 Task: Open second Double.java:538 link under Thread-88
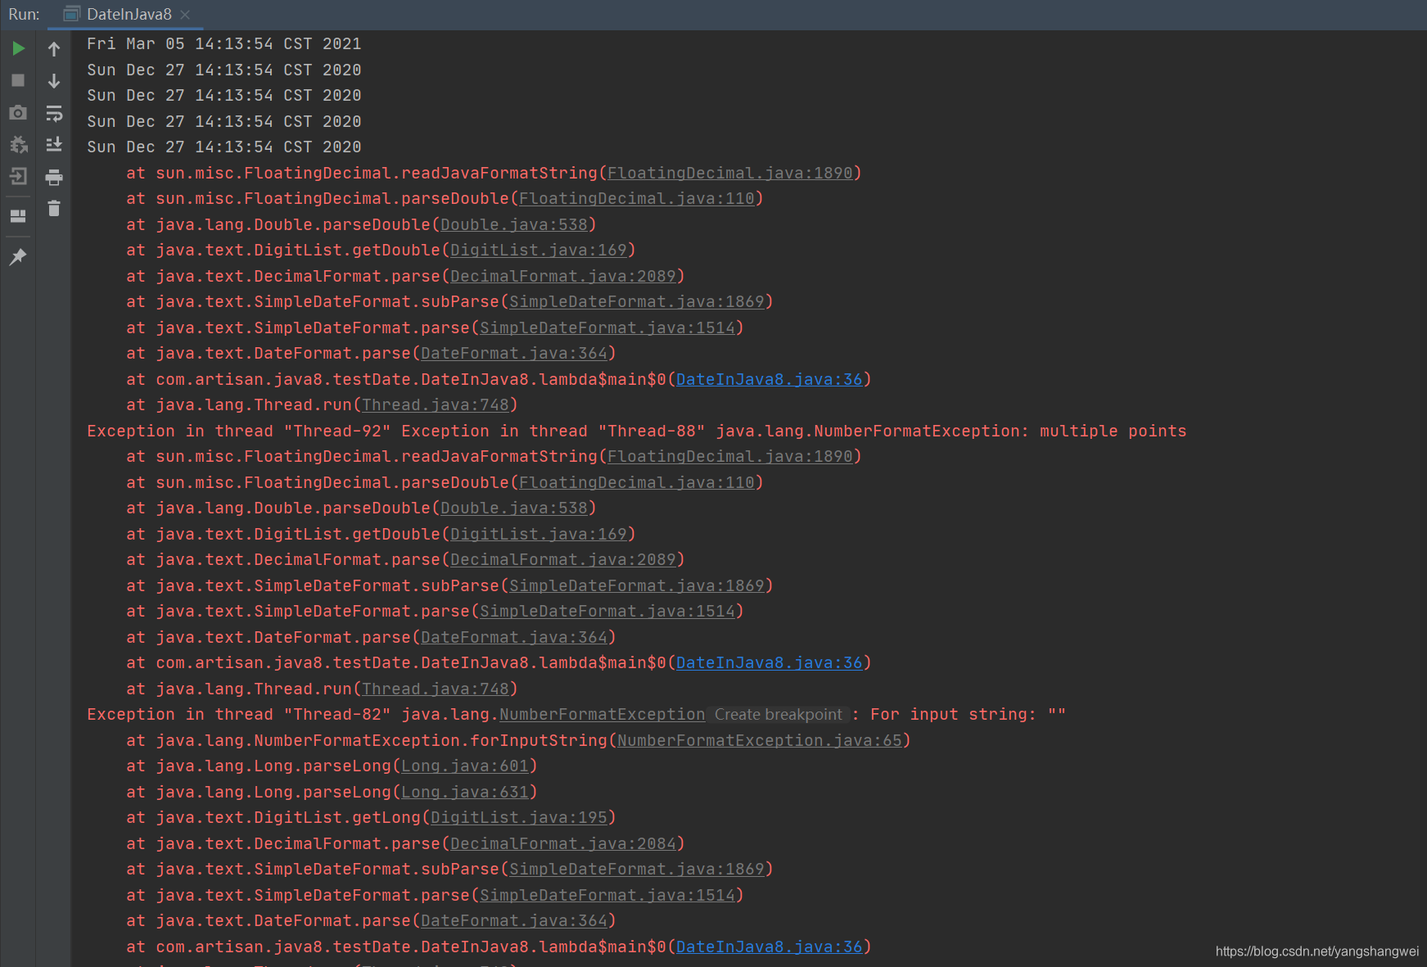click(513, 508)
